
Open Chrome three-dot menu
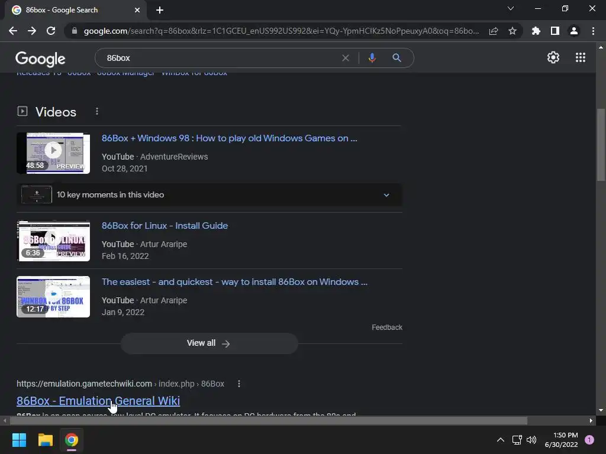tap(593, 31)
